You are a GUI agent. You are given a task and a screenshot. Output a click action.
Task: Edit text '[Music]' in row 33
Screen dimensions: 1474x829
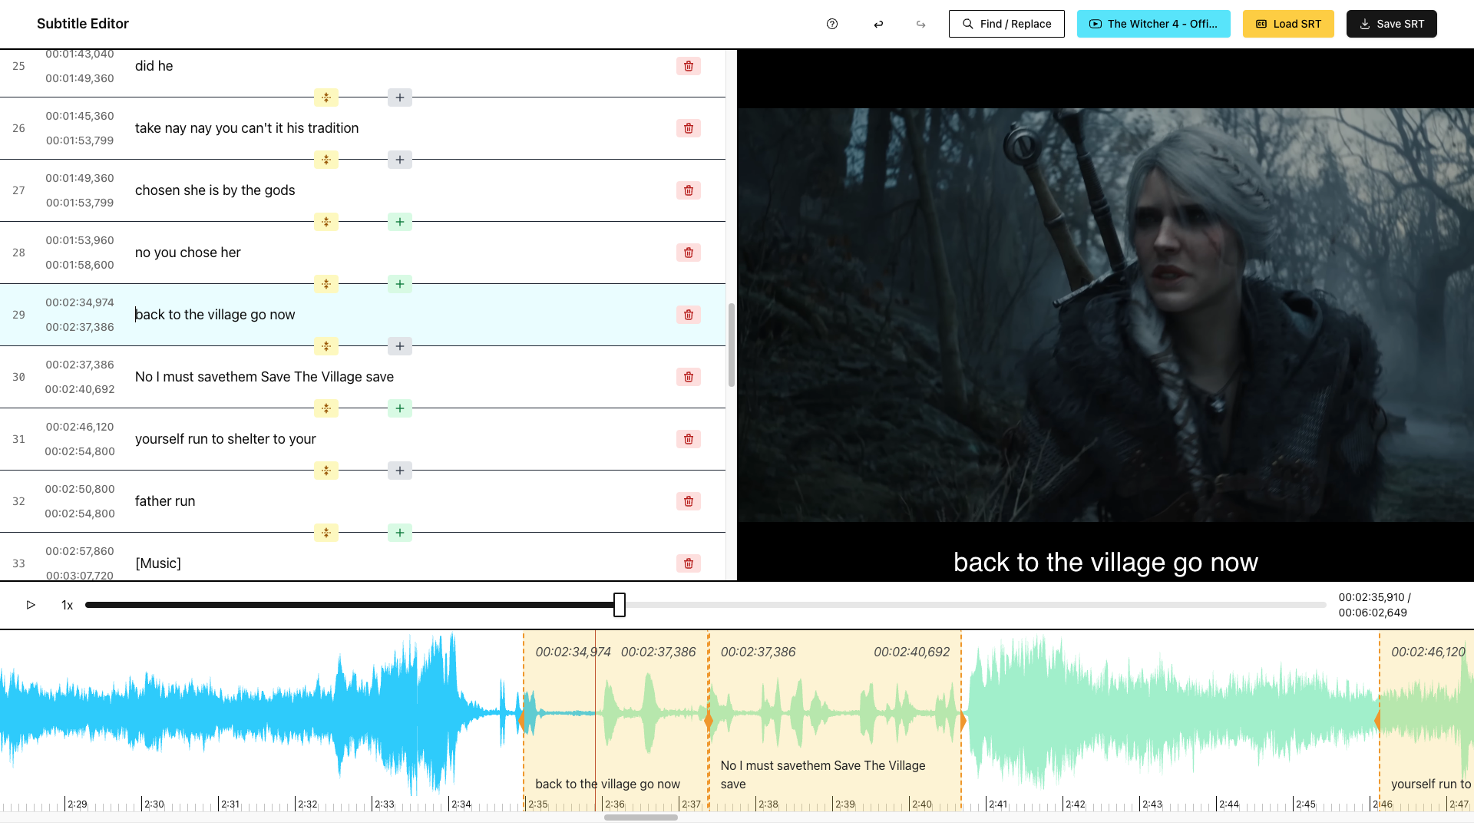[x=158, y=563]
